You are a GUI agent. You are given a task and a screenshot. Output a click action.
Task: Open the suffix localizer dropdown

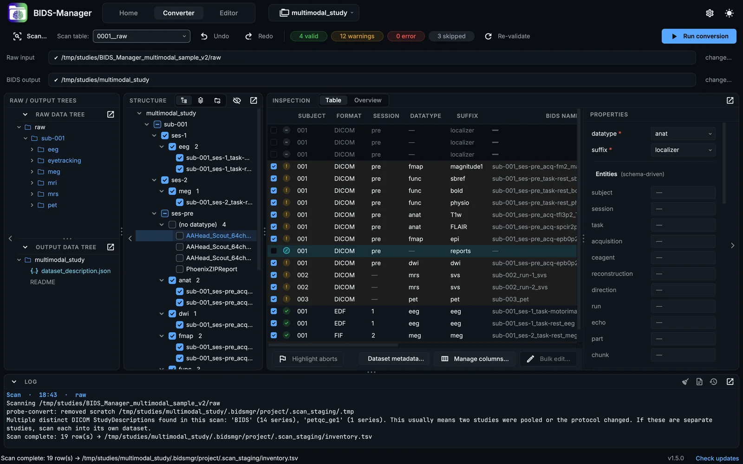[683, 150]
